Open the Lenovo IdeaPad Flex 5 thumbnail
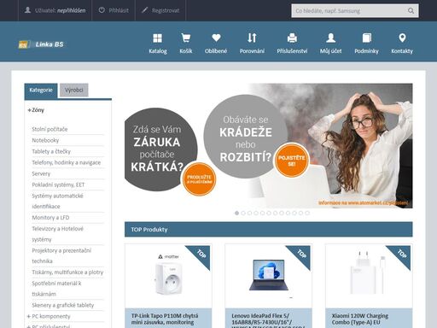The height and width of the screenshot is (328, 437). pos(268,276)
